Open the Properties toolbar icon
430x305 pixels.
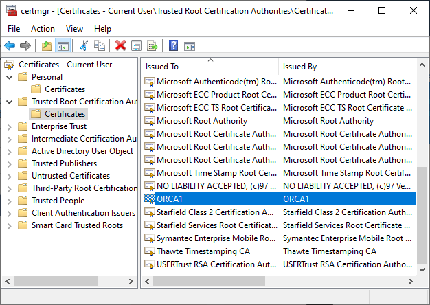pyautogui.click(x=136, y=45)
